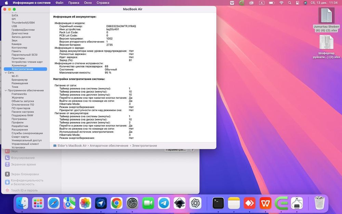Open Google Chrome in the Dock

pyautogui.click(x=117, y=203)
